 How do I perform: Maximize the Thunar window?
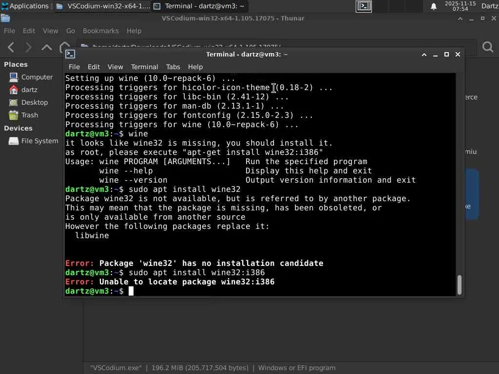point(482,19)
